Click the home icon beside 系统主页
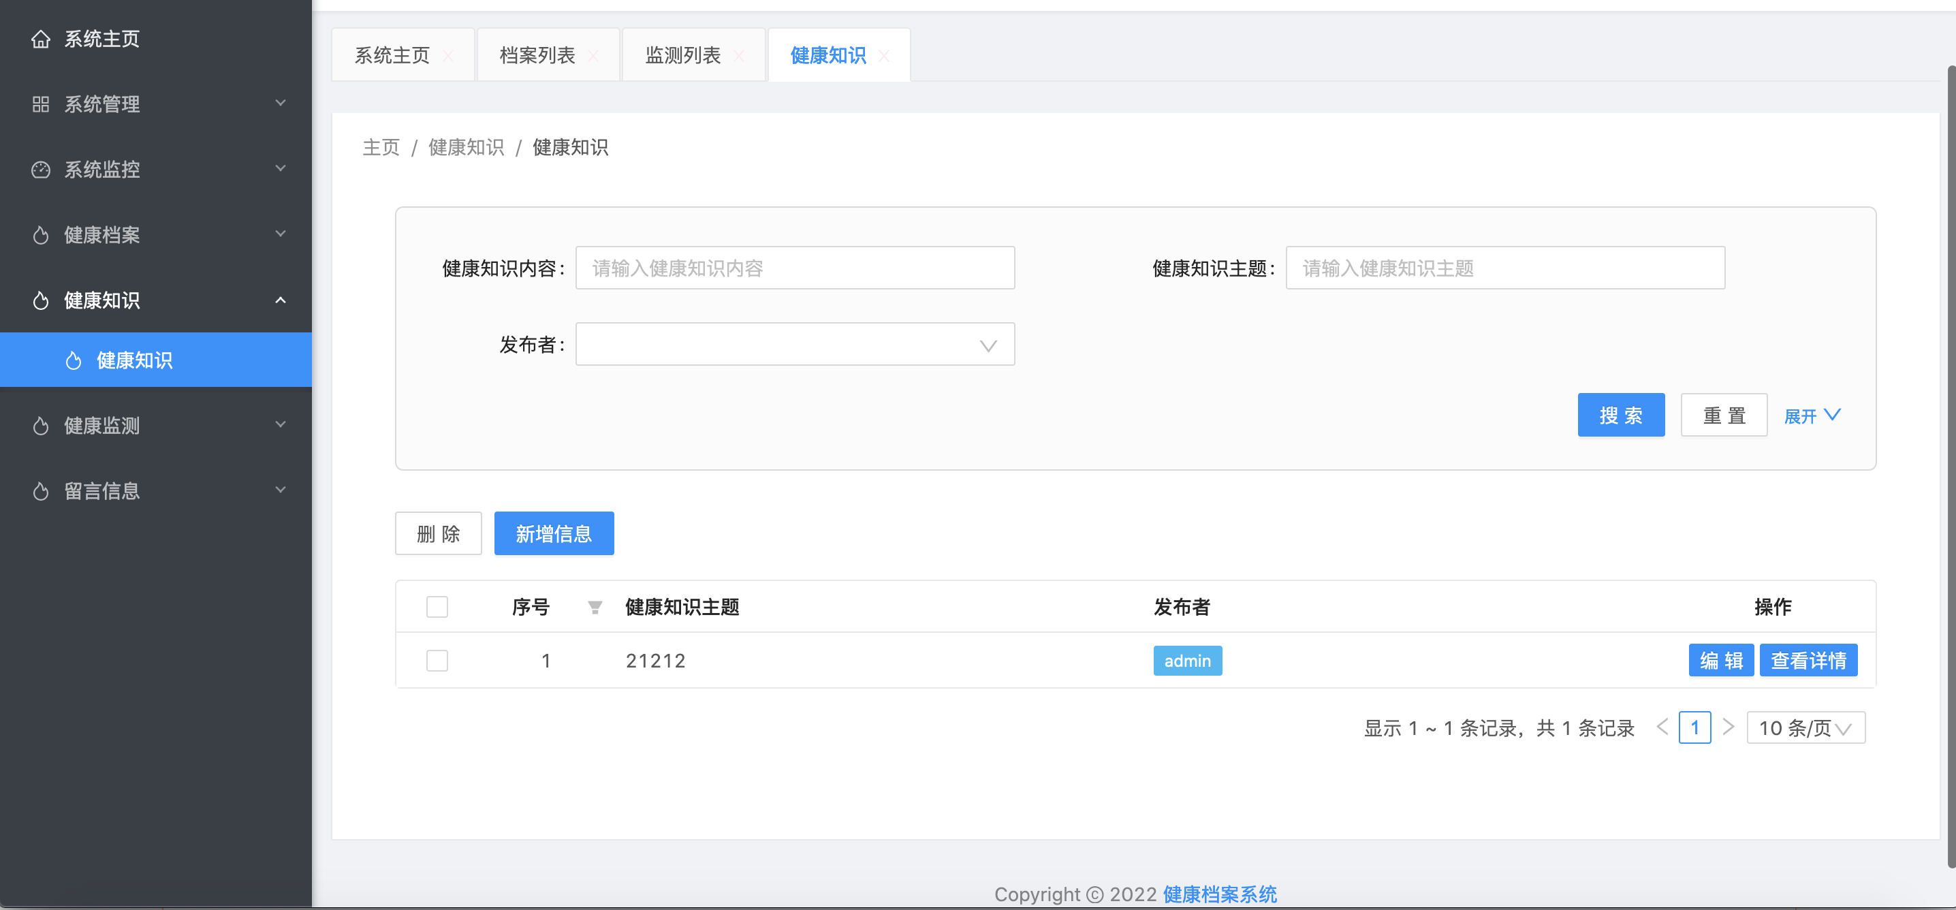 40,39
